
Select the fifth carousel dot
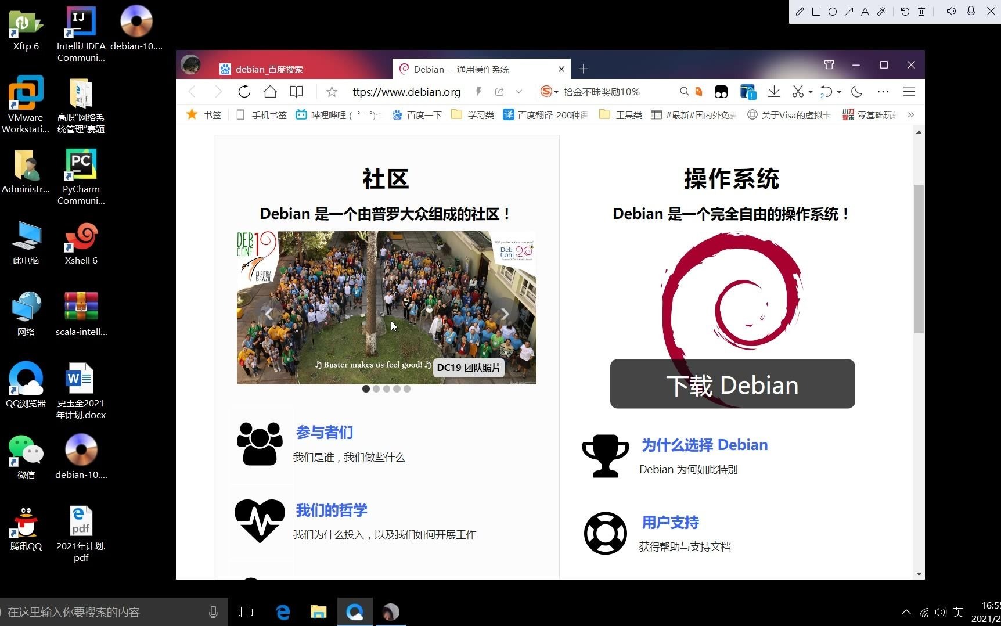pos(407,389)
